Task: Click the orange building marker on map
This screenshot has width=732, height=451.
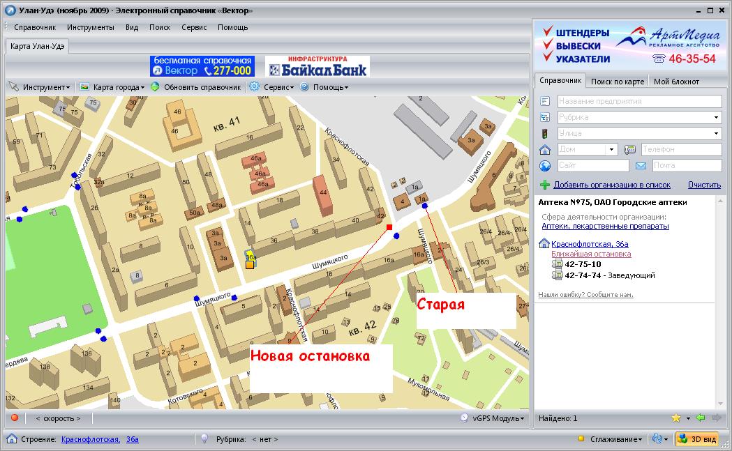Action: pos(250,264)
